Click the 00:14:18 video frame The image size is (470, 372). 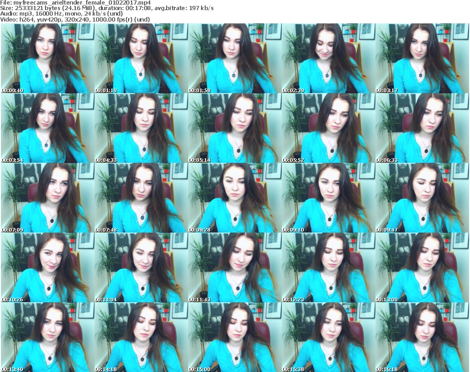click(141, 337)
